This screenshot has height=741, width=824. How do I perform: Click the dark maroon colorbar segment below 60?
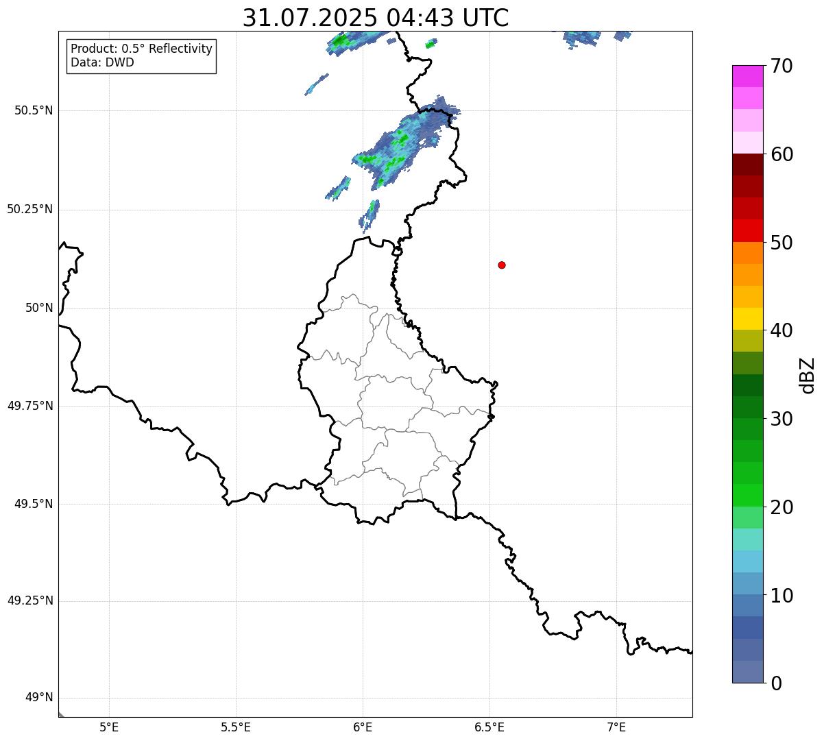pyautogui.click(x=748, y=165)
